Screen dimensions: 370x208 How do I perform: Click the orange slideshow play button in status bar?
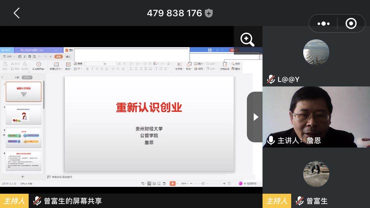coord(172,184)
